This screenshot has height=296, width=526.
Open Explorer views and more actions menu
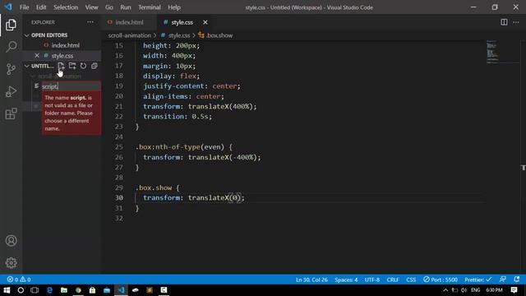pyautogui.click(x=90, y=22)
